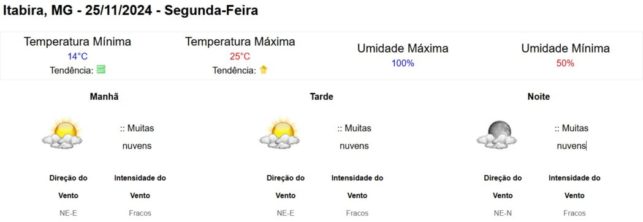Click the Muitas nuvens text under Noite
The height and width of the screenshot is (222, 643).
[x=571, y=137]
